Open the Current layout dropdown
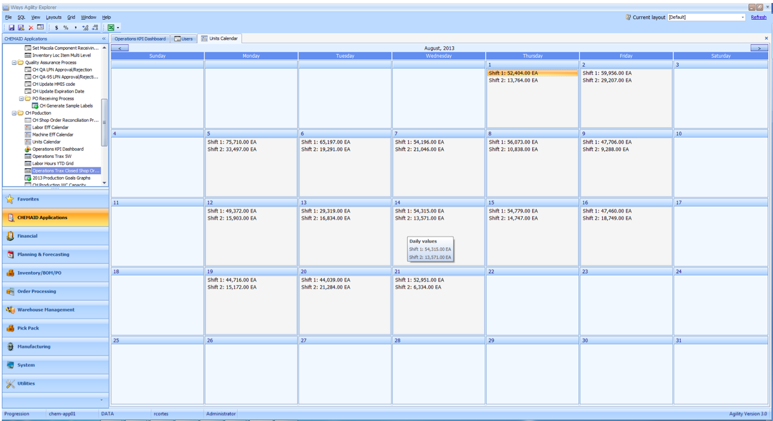The width and height of the screenshot is (773, 421). tap(742, 17)
